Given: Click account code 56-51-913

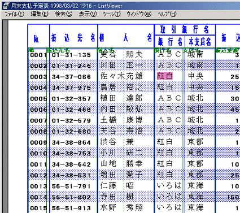Looking at the screenshot, I should pos(71,208).
